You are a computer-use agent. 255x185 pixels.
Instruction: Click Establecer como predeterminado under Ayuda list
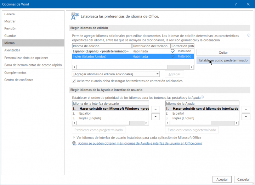(x=192, y=130)
